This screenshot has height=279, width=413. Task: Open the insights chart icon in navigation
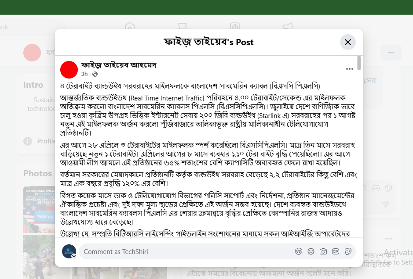click(x=235, y=26)
